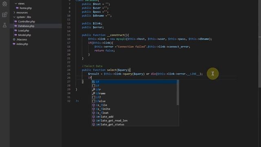
Task: Open Controller.php file
Action: coord(27,22)
